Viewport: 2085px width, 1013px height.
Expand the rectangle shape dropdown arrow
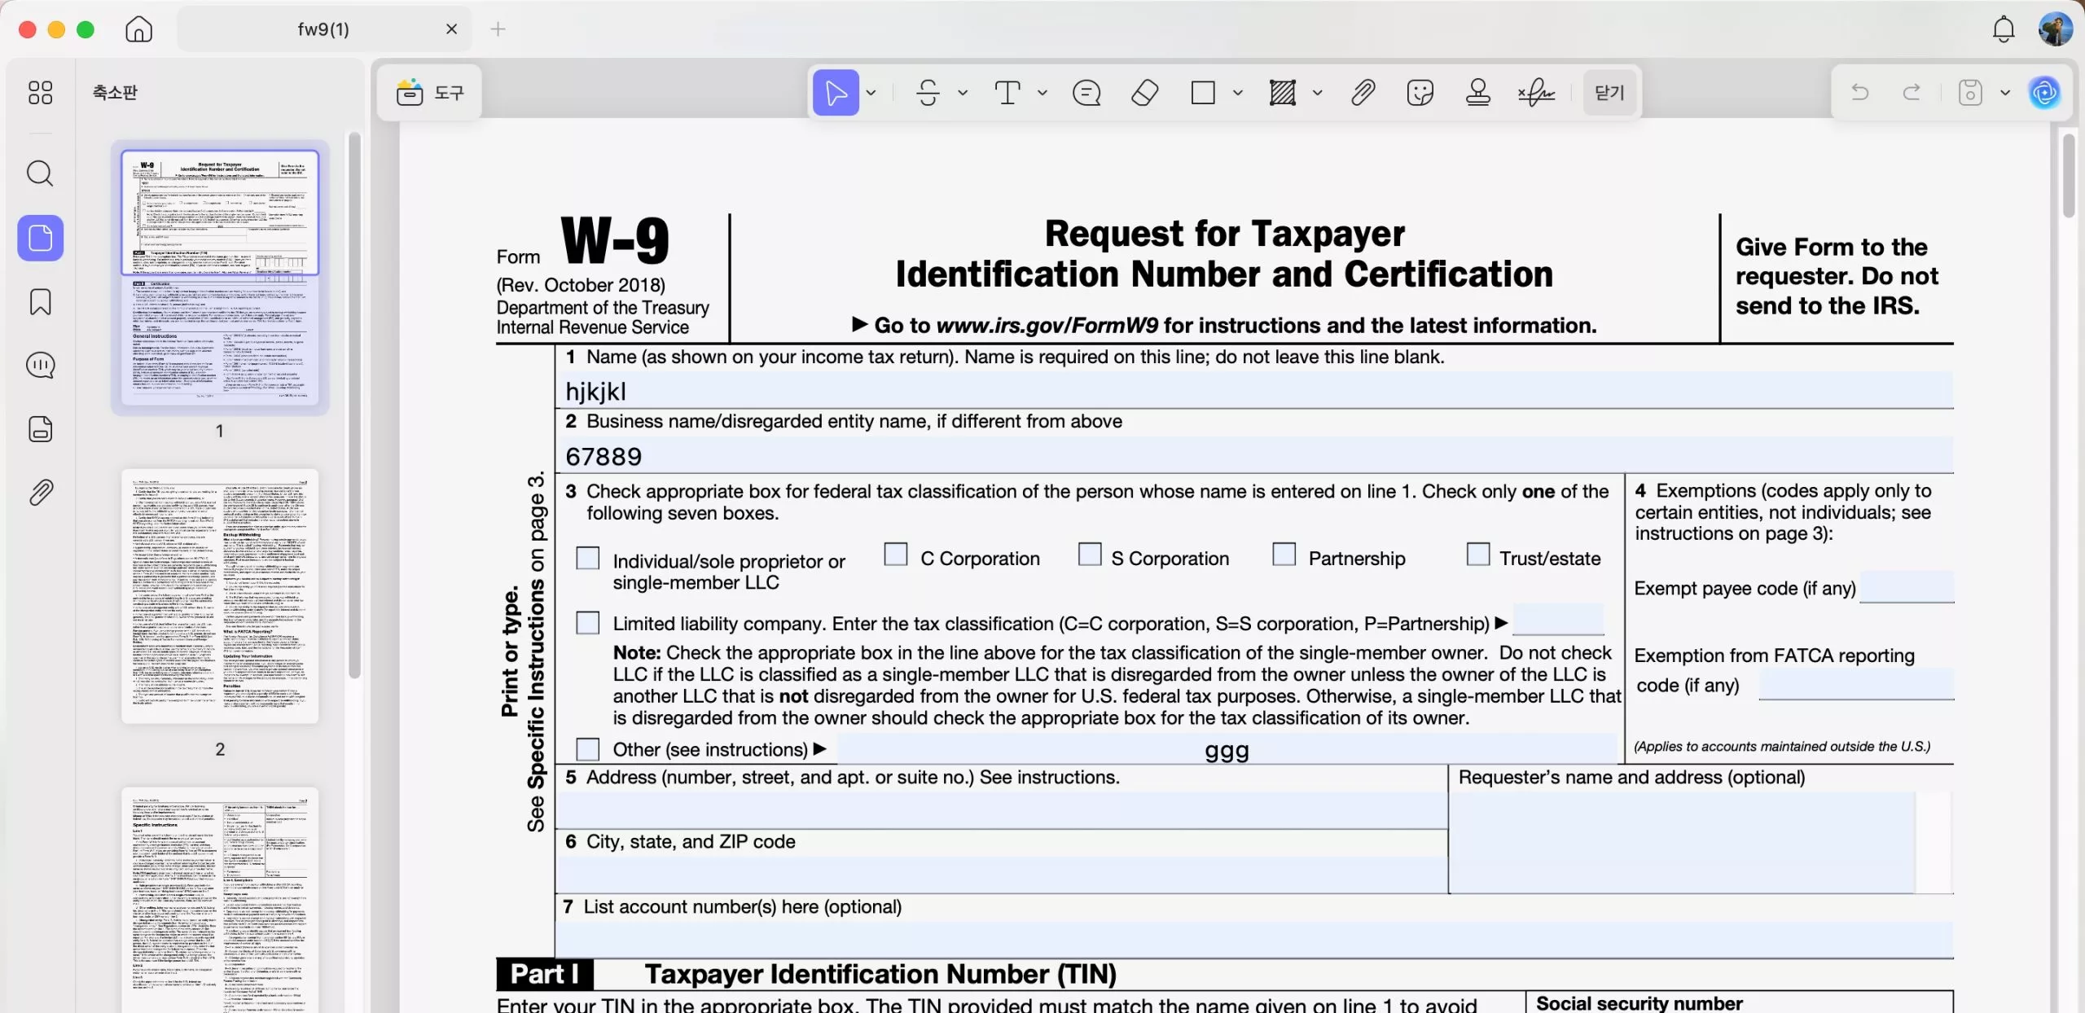tap(1238, 93)
